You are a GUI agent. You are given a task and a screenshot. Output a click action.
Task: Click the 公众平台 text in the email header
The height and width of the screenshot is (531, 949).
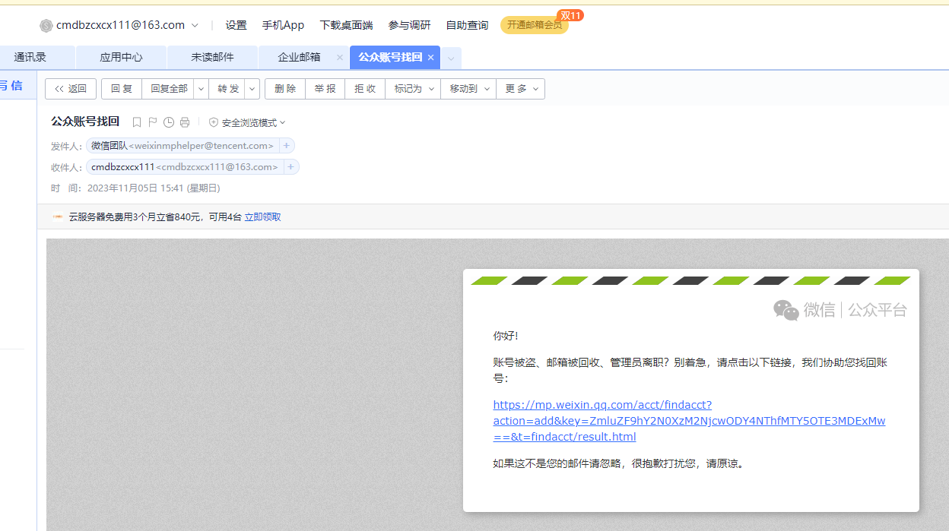(x=878, y=309)
